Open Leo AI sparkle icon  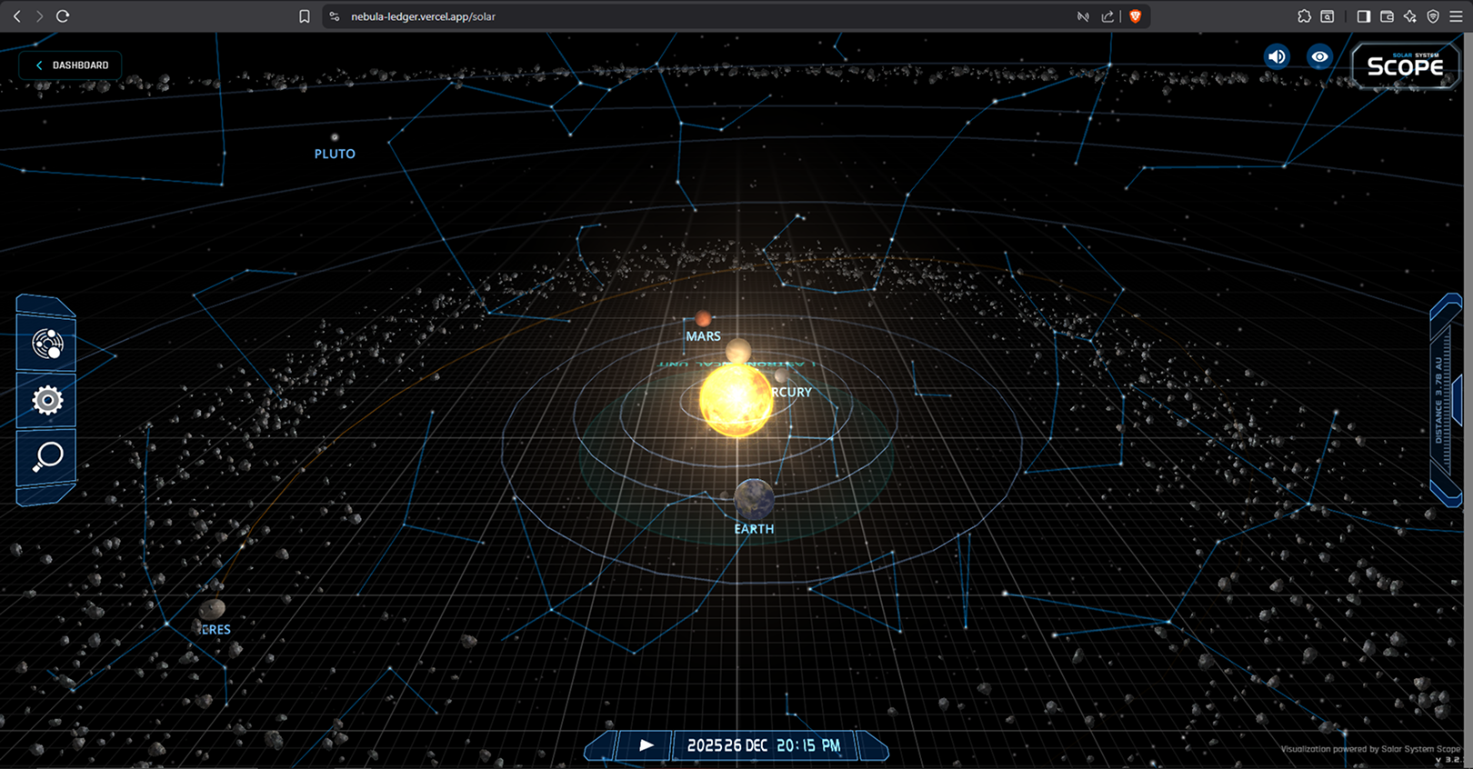tap(1410, 16)
